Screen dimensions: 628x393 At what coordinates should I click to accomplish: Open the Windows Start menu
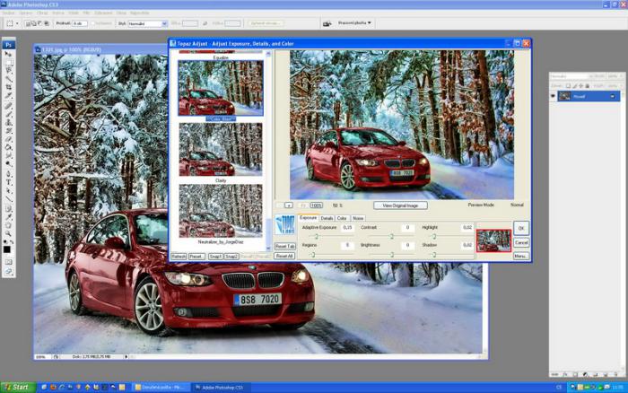point(16,387)
